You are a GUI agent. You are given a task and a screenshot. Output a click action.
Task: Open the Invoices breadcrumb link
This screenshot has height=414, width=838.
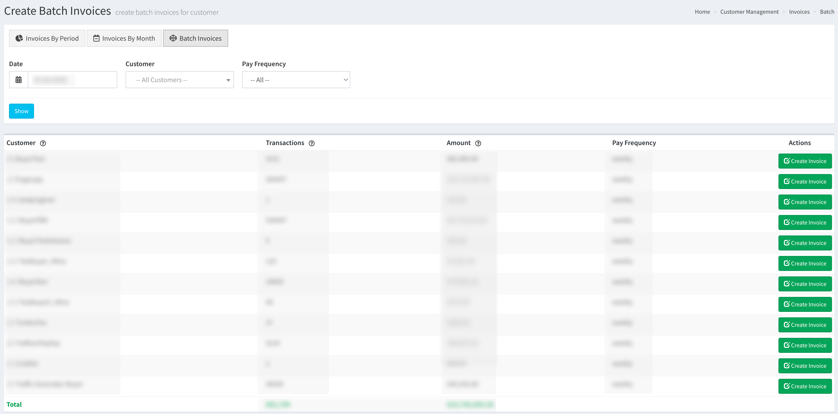click(799, 12)
